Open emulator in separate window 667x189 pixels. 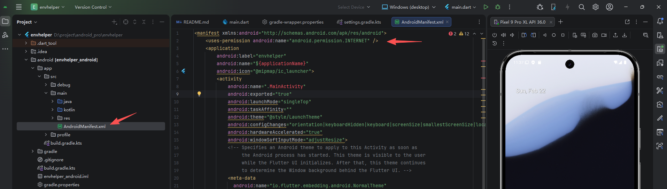point(627,22)
